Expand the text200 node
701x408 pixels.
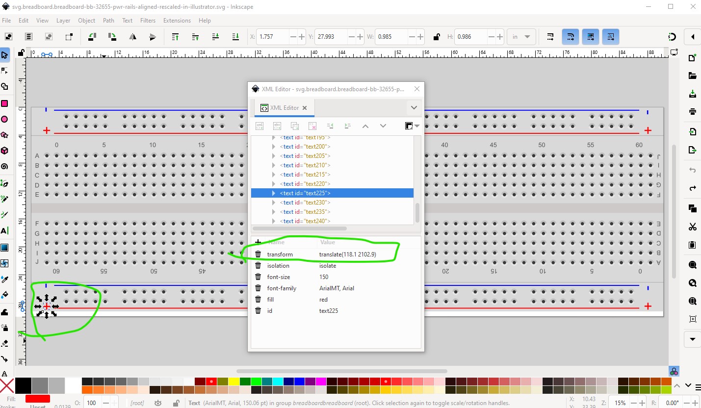coord(273,147)
